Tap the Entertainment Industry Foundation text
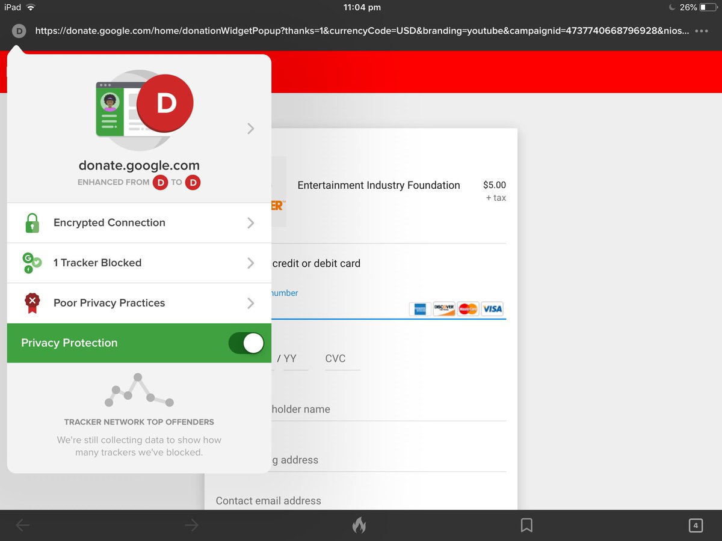 378,185
